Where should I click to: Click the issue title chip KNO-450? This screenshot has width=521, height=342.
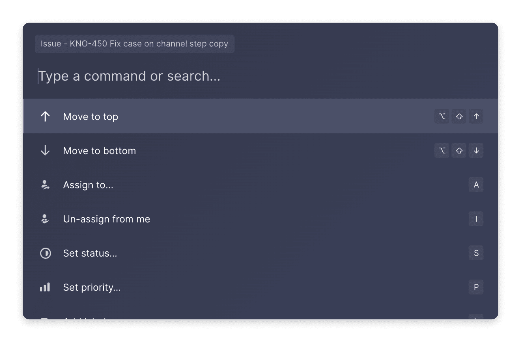coord(134,44)
